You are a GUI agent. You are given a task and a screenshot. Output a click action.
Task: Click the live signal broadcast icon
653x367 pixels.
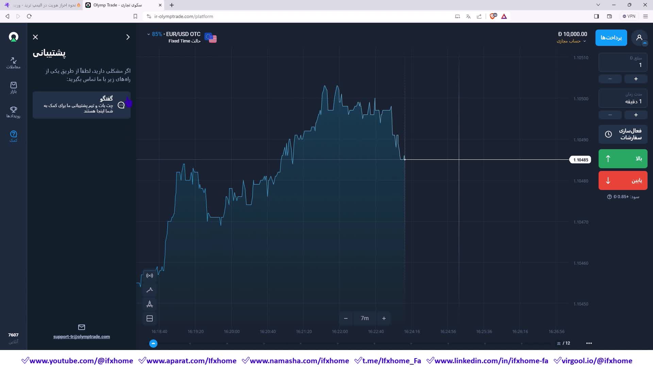click(x=150, y=276)
